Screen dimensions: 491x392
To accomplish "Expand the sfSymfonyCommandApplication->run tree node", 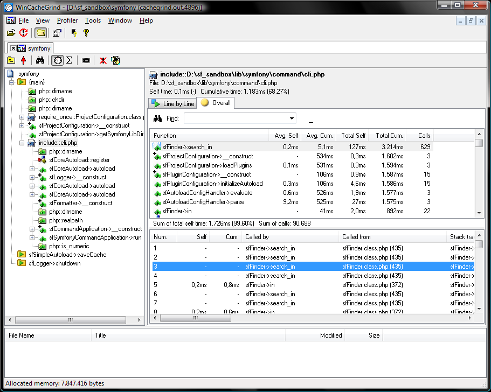I will click(32, 237).
